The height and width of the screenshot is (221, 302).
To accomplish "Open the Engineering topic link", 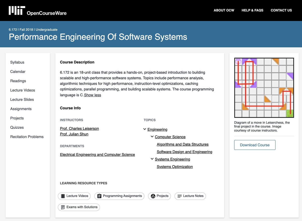I will point(157,129).
